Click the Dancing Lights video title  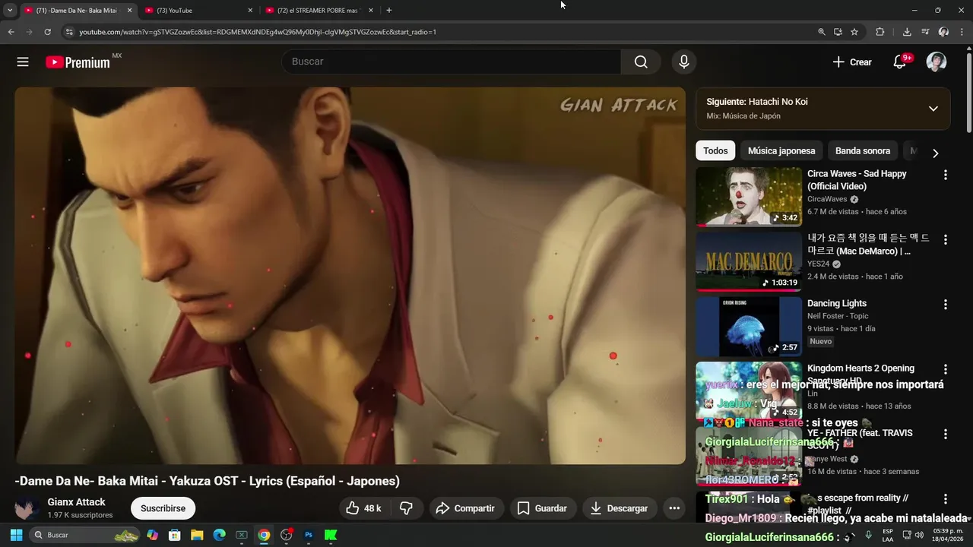point(837,303)
